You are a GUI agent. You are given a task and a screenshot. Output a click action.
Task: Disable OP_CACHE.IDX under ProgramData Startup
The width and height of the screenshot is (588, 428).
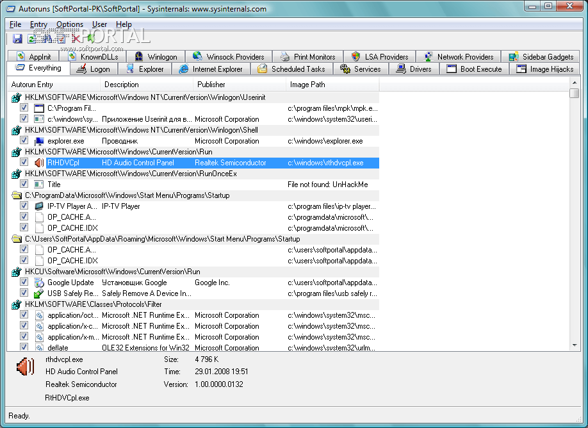tap(24, 227)
